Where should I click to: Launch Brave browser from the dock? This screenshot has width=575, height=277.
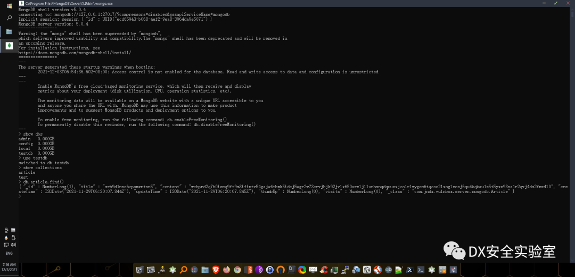pyautogui.click(x=216, y=270)
